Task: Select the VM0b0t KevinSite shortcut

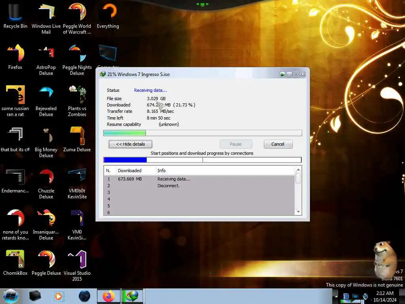Action: pyautogui.click(x=77, y=183)
